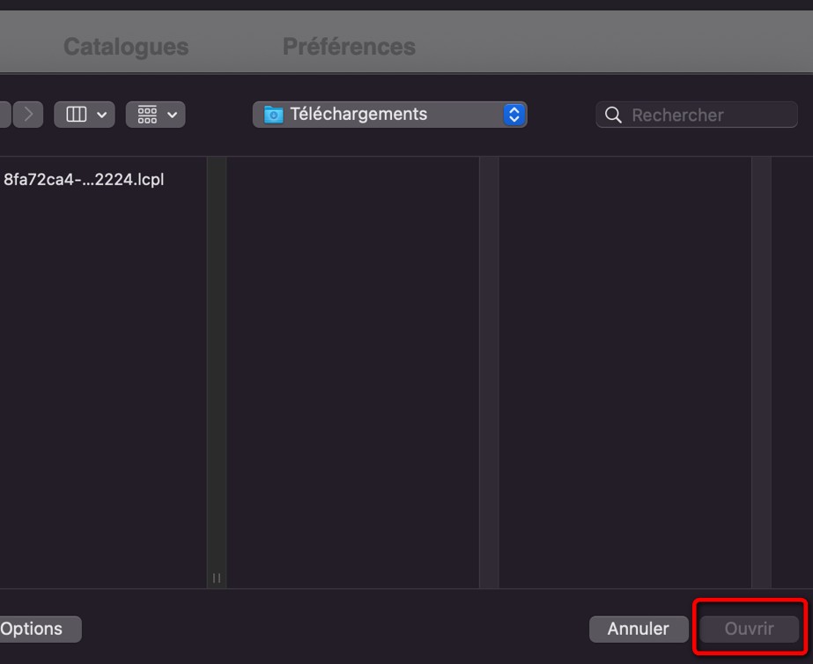
Task: Click the empty third column pane
Action: [x=625, y=370]
